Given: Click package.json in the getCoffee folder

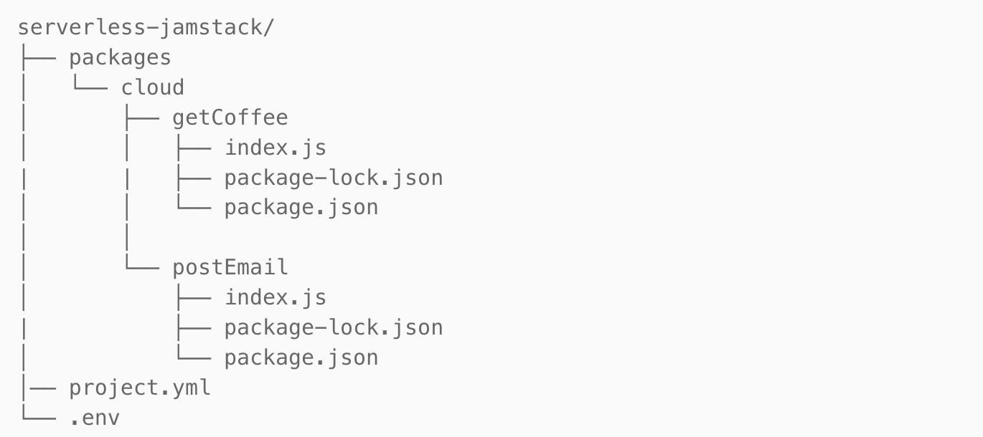Looking at the screenshot, I should [x=301, y=207].
